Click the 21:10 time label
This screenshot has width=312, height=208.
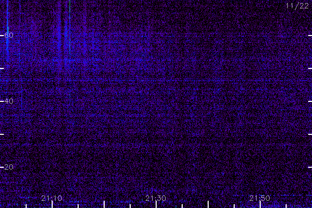52,198
